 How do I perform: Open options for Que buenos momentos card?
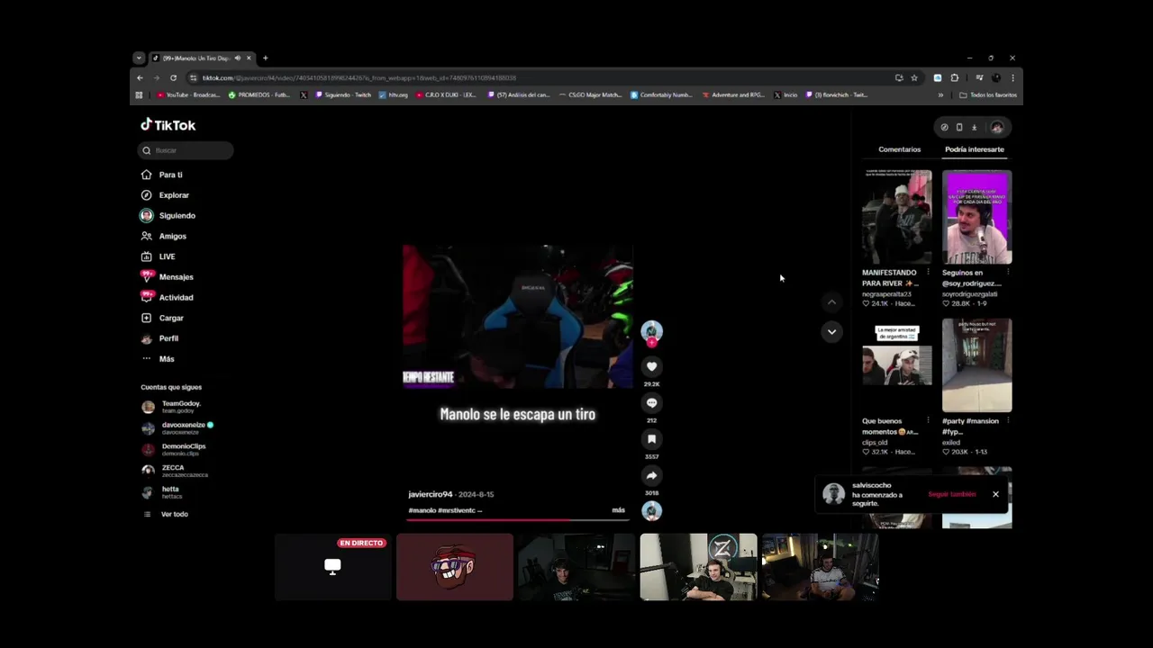928,420
